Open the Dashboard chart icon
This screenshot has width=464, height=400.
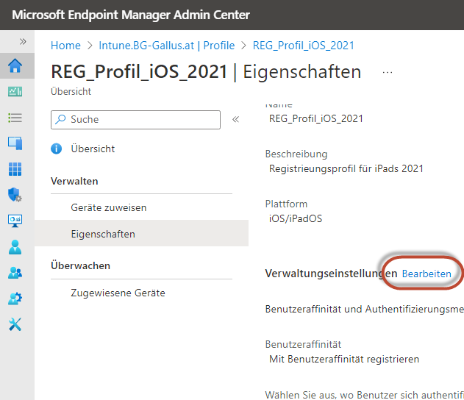(x=15, y=92)
